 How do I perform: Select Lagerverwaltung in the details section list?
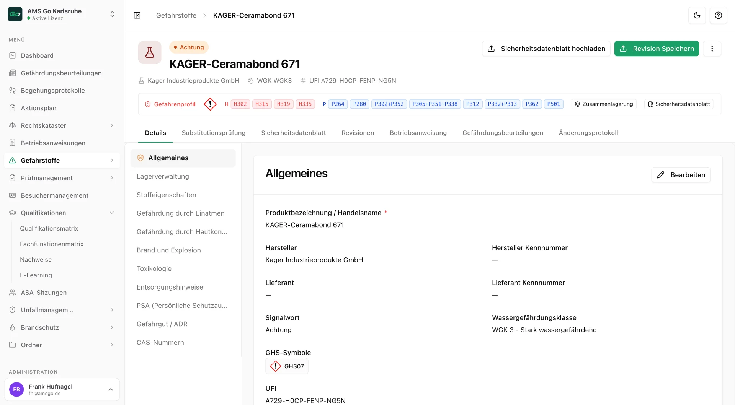click(x=183, y=176)
